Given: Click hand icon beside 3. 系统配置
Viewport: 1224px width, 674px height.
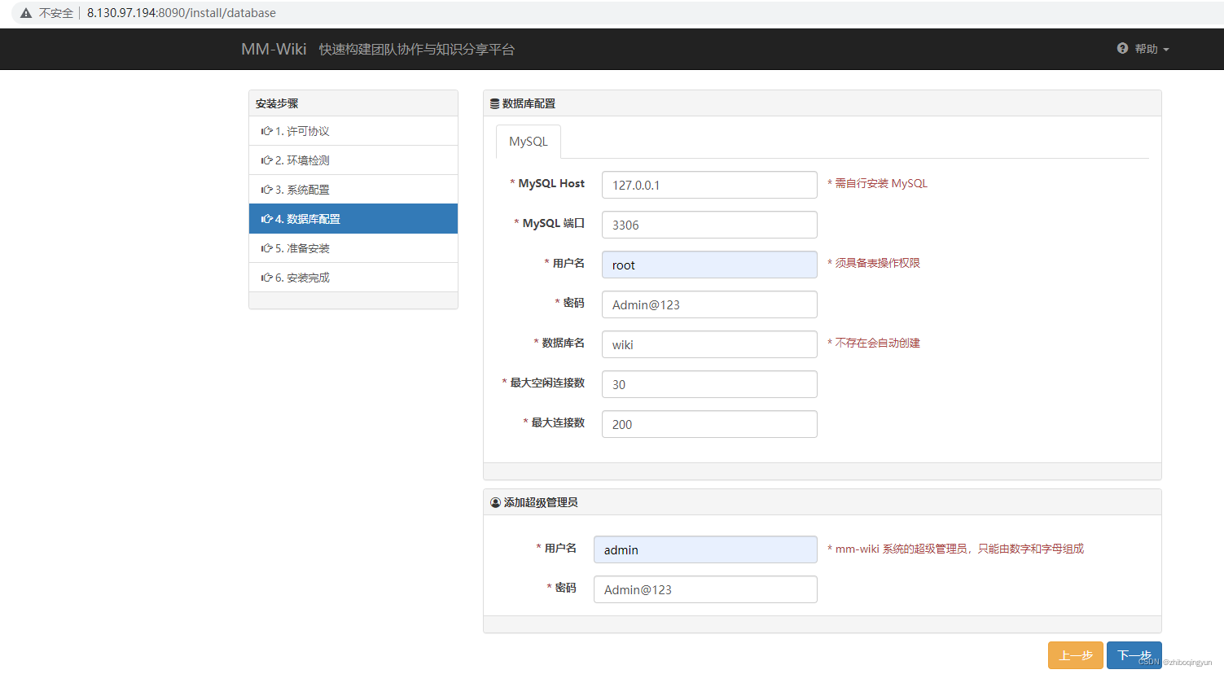Looking at the screenshot, I should (266, 190).
